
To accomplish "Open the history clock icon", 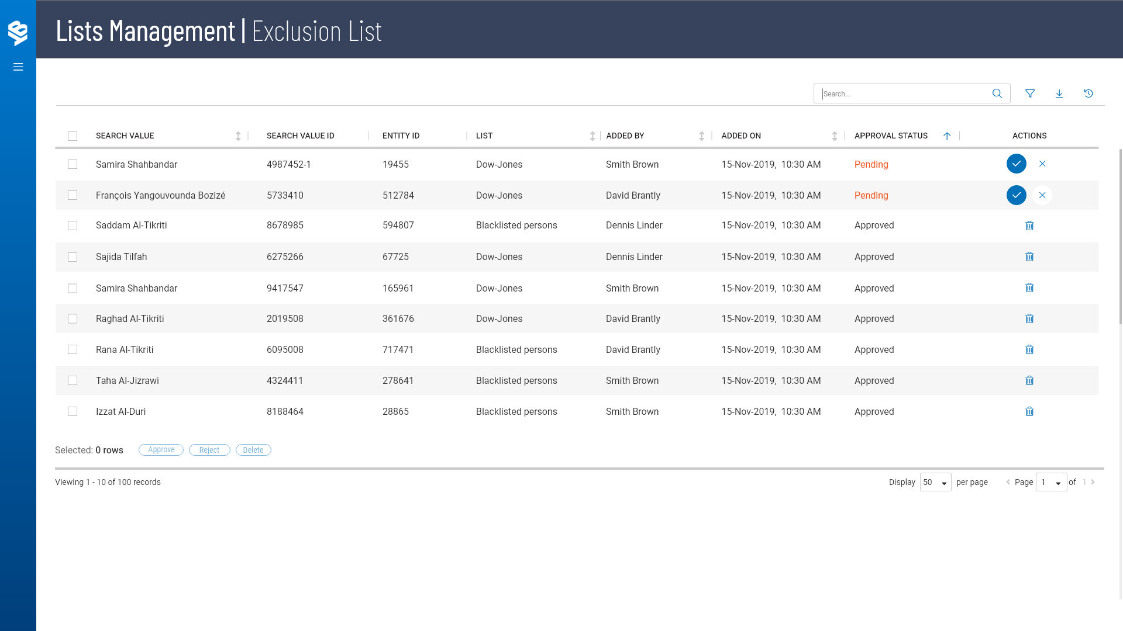I will pyautogui.click(x=1088, y=93).
